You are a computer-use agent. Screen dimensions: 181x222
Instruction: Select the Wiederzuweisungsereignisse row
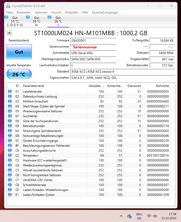[88, 165]
